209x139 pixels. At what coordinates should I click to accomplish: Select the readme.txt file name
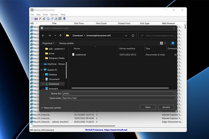[x=81, y=54]
